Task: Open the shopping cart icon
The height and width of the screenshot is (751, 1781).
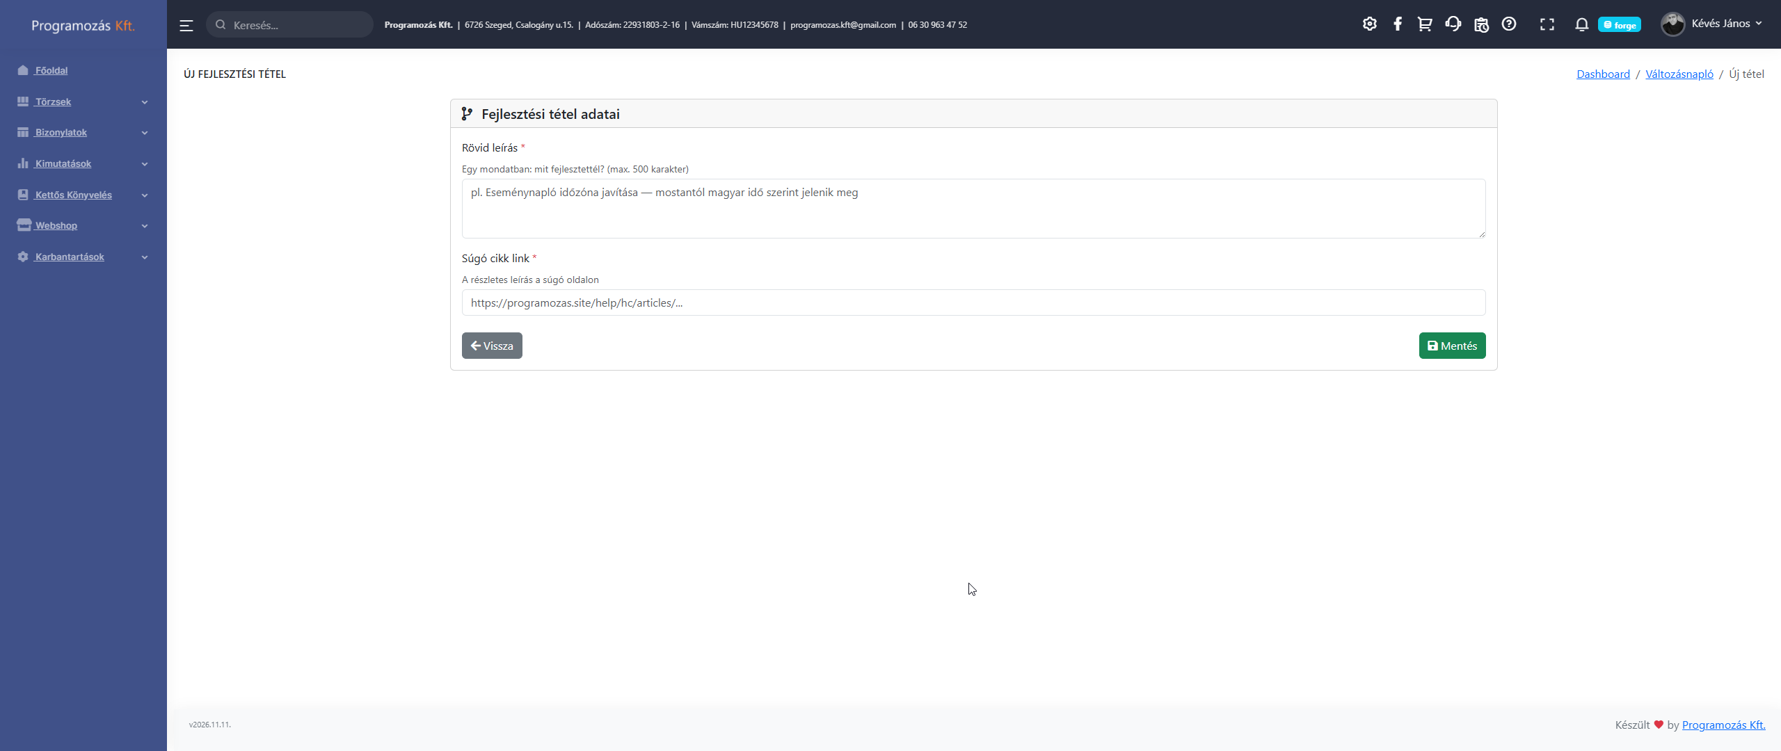Action: pos(1425,24)
